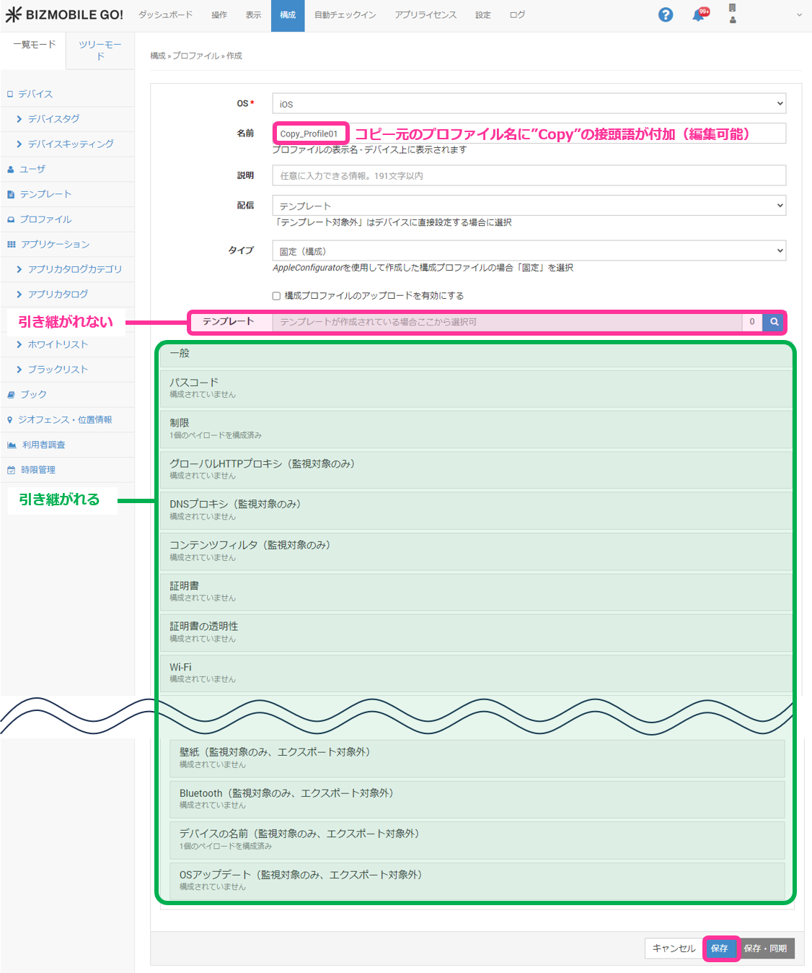Open ユーザ in the sidebar
The image size is (812, 973).
(x=32, y=169)
